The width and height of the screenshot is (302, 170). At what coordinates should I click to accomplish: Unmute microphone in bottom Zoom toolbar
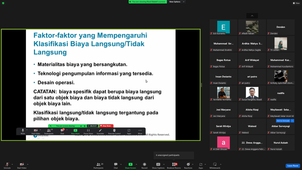7,165
